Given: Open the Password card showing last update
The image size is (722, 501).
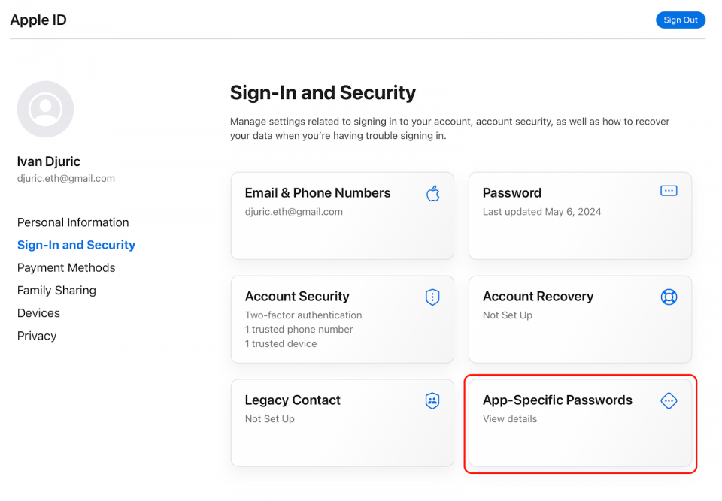Looking at the screenshot, I should (580, 216).
